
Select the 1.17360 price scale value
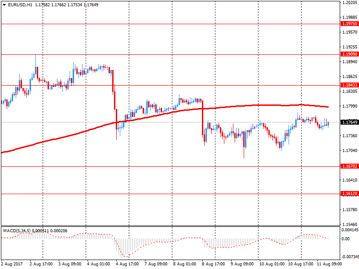350,136
